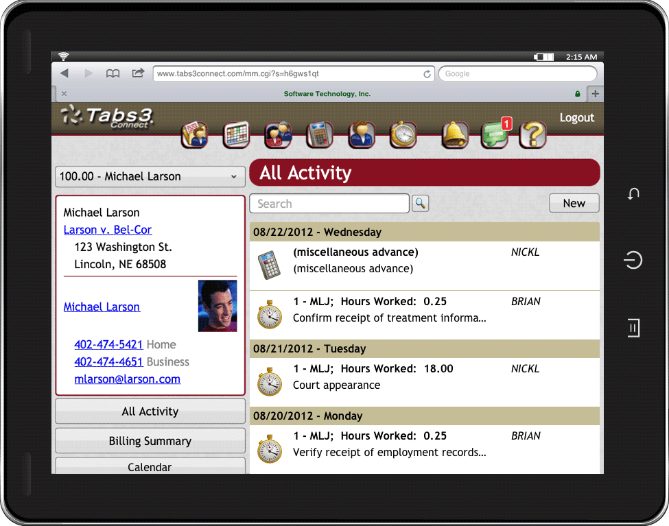The image size is (669, 526).
Task: Open Verify receipt of employment records... text
Action: 390,452
